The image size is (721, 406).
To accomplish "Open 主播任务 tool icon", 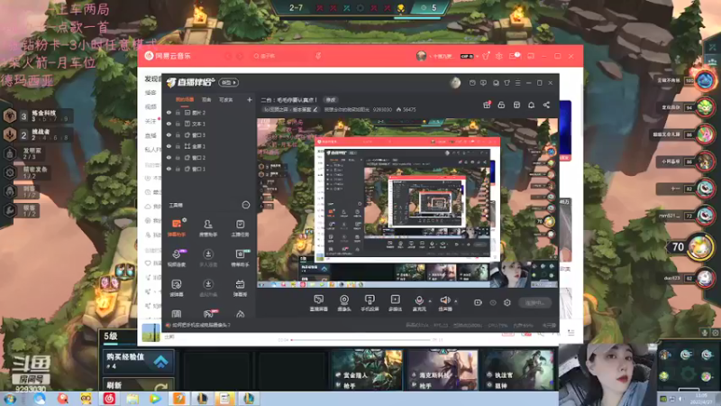I will tap(240, 227).
